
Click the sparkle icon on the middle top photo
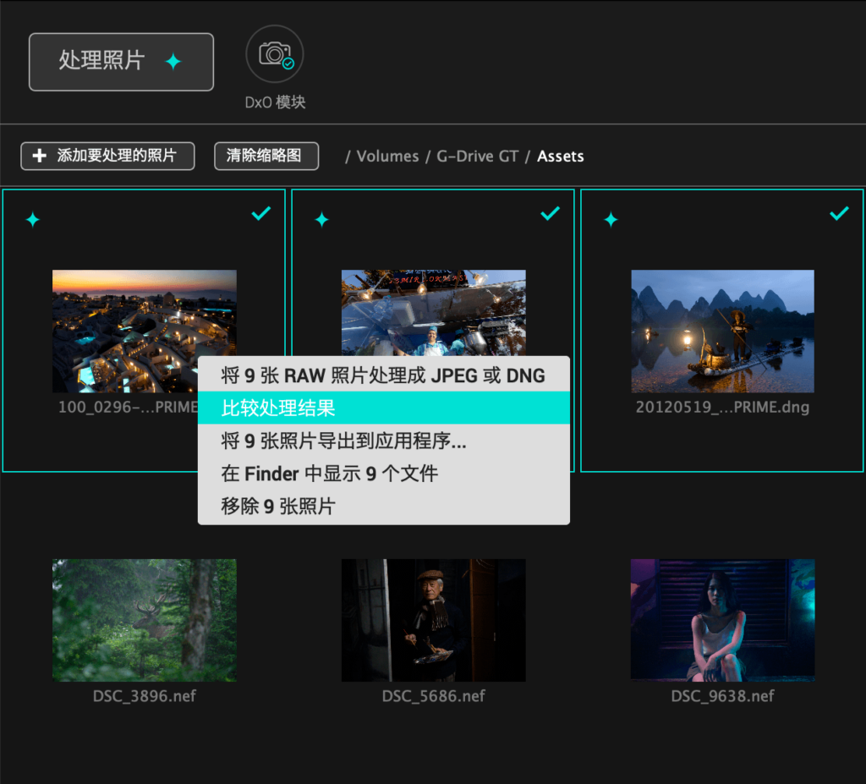coord(322,219)
